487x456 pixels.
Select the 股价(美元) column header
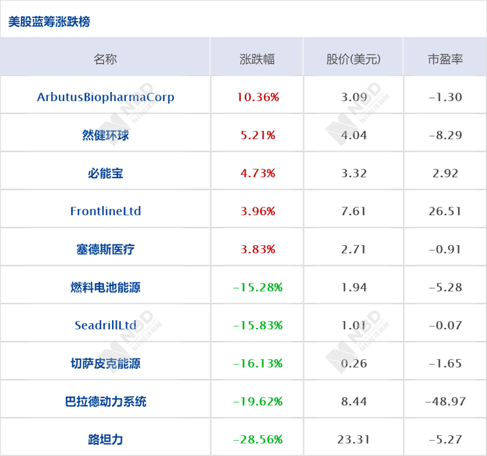click(x=353, y=59)
